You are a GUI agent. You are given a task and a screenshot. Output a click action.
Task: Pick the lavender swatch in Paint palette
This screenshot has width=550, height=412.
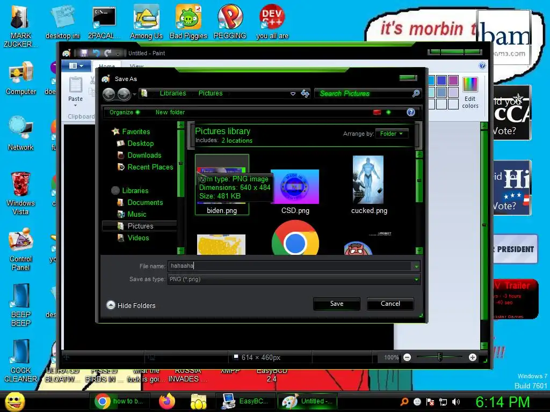(453, 92)
